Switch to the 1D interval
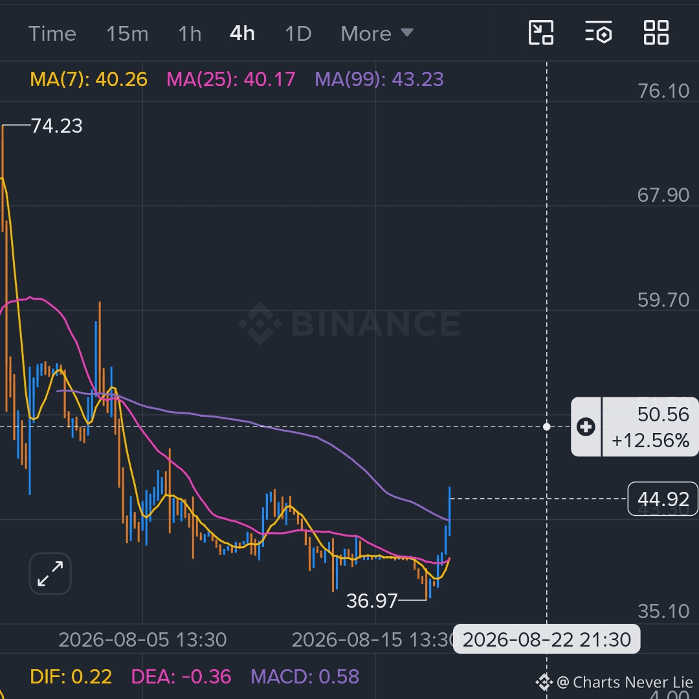Screen dimensions: 699x699 [x=298, y=34]
